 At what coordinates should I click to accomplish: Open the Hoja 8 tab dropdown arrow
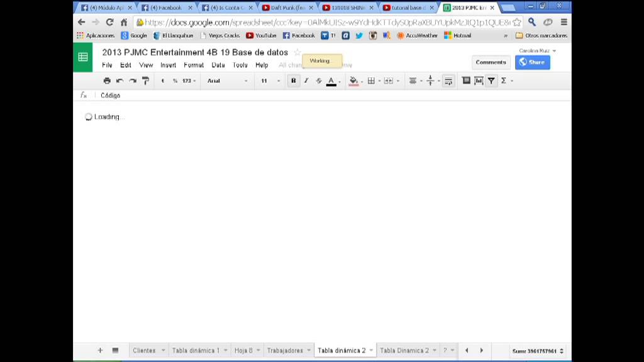258,351
